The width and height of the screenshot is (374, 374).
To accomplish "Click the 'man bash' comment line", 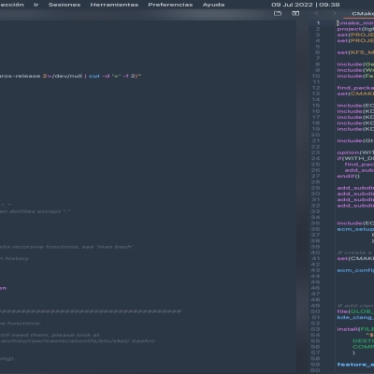I will pos(66,247).
